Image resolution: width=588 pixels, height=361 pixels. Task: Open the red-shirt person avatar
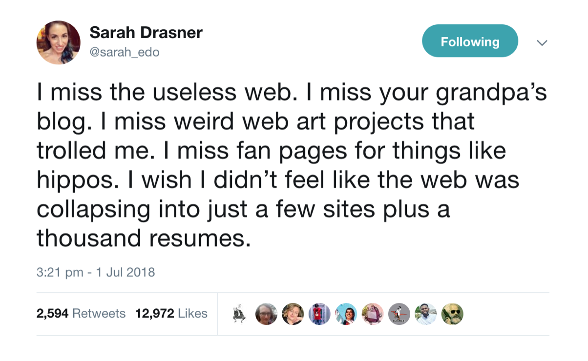[319, 314]
